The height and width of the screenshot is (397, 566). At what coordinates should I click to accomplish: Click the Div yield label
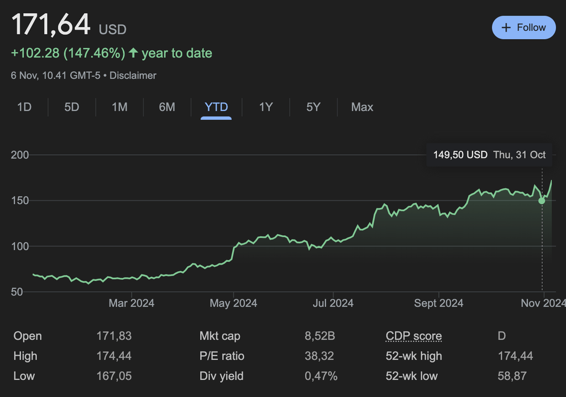[x=221, y=376]
